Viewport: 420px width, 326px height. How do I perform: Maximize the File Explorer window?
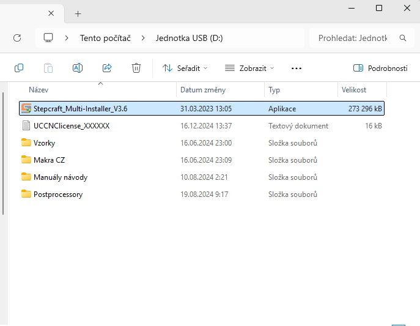[379, 9]
